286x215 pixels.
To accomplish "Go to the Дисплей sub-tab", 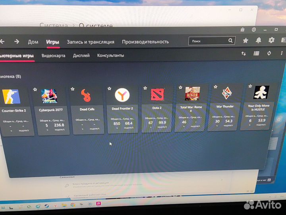I will 81,56.
